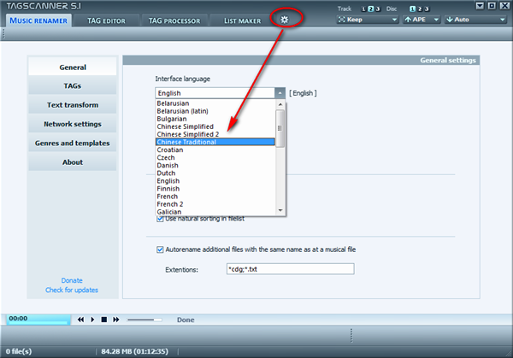The height and width of the screenshot is (358, 513).
Task: Toggle Use natural sorting in filelist
Action: (160, 219)
